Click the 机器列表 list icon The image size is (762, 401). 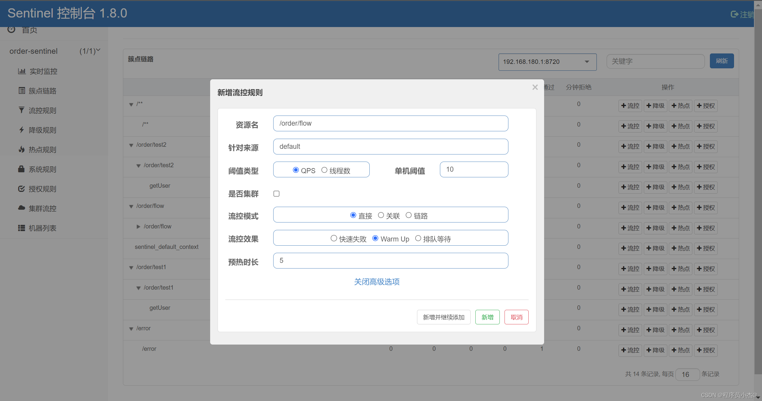coord(21,228)
